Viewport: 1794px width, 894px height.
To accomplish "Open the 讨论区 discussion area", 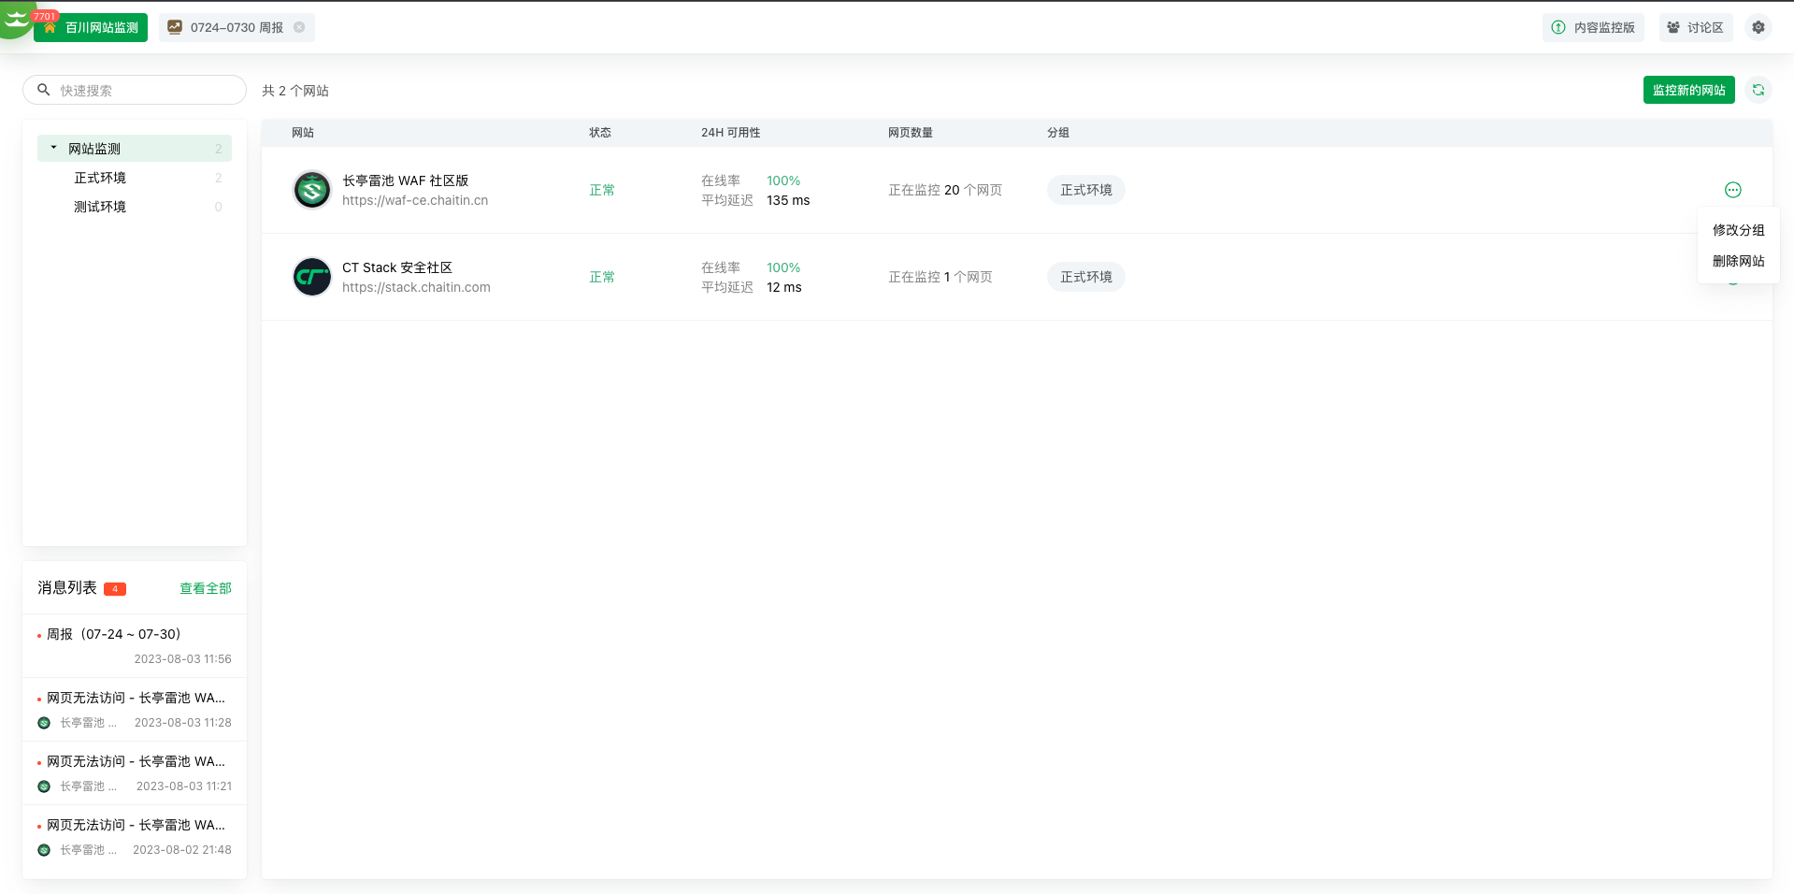I will click(x=1696, y=27).
